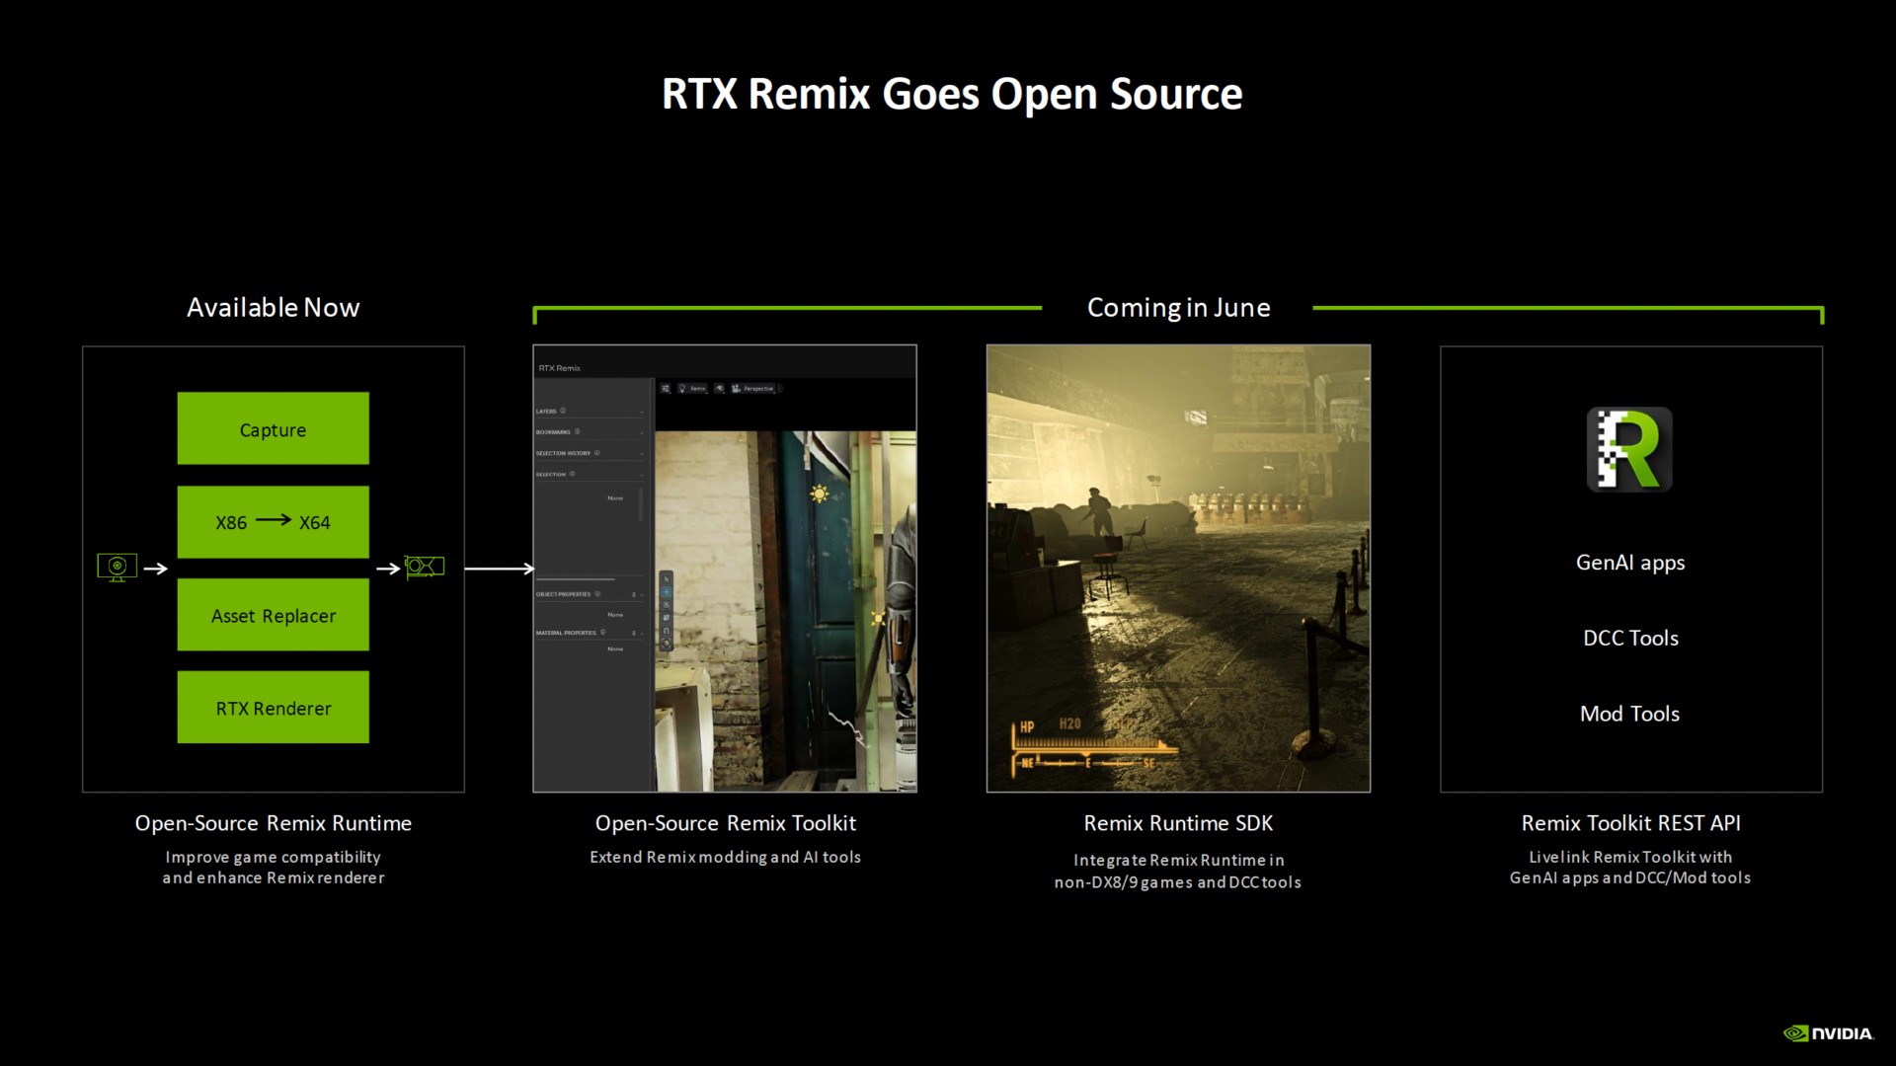Click the NVIDIA logo in the corner
Viewport: 1896px width, 1066px height.
(x=1828, y=1033)
